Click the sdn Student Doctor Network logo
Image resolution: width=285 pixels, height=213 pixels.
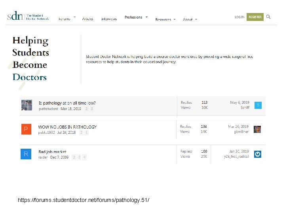(28, 16)
